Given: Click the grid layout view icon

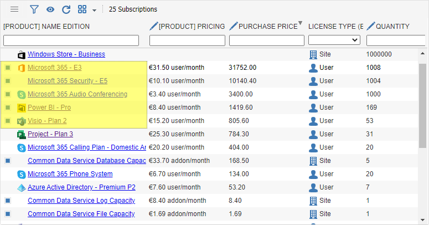Looking at the screenshot, I should [82, 9].
